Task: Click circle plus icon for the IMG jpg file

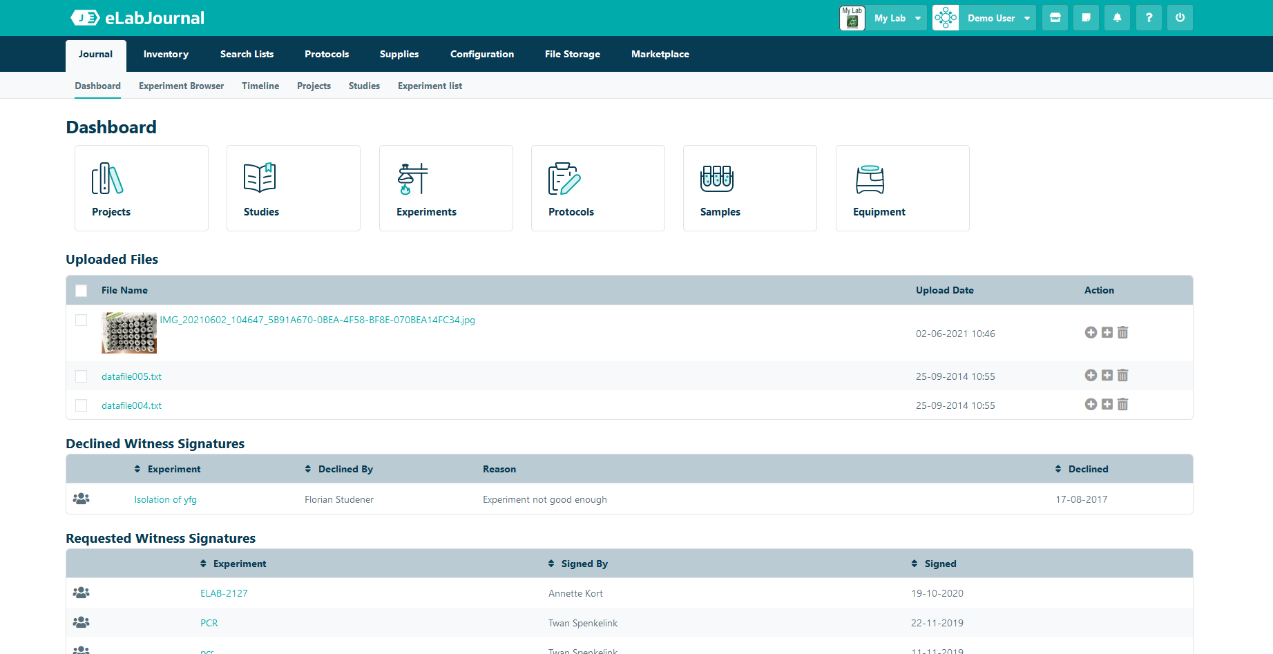Action: 1091,333
